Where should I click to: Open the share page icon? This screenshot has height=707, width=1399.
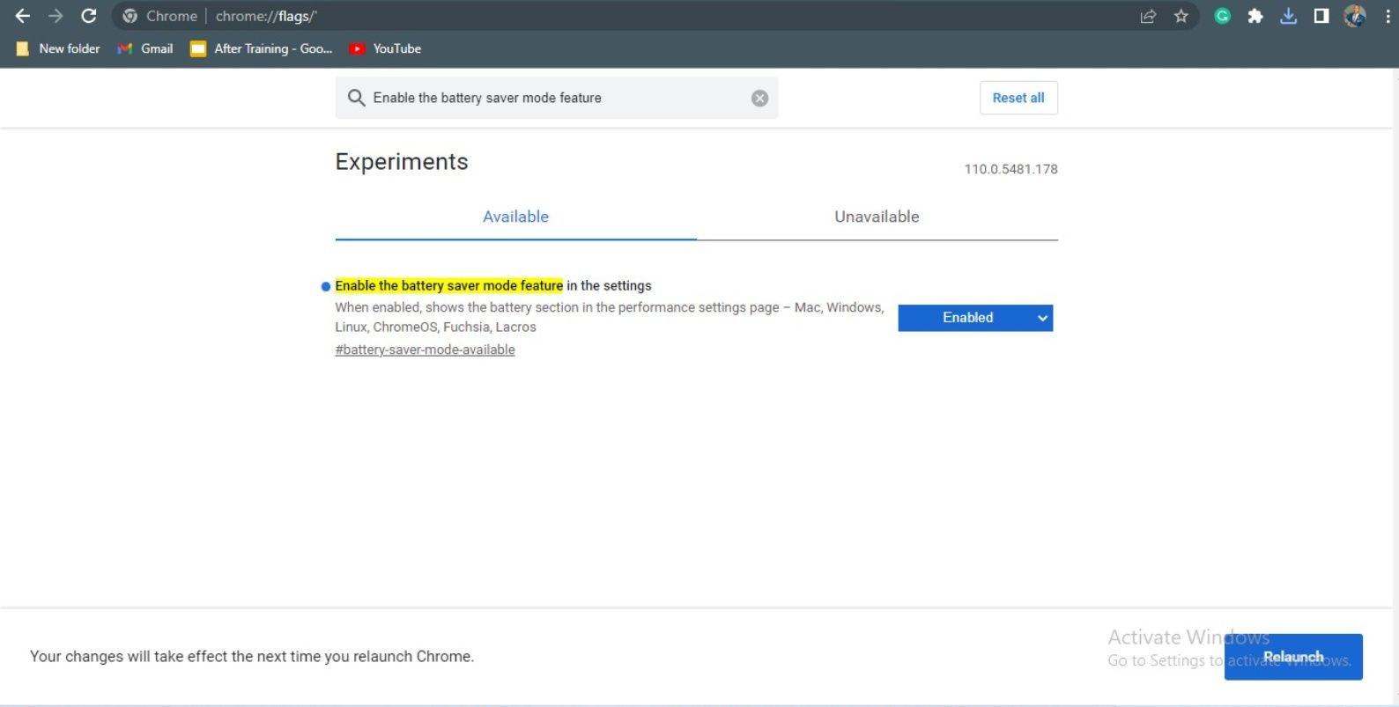tap(1148, 16)
